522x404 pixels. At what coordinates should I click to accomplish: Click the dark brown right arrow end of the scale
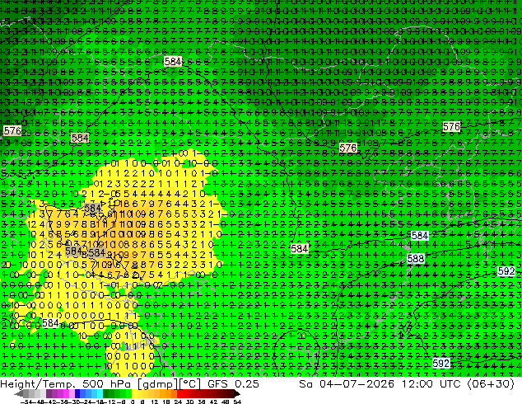(237, 393)
